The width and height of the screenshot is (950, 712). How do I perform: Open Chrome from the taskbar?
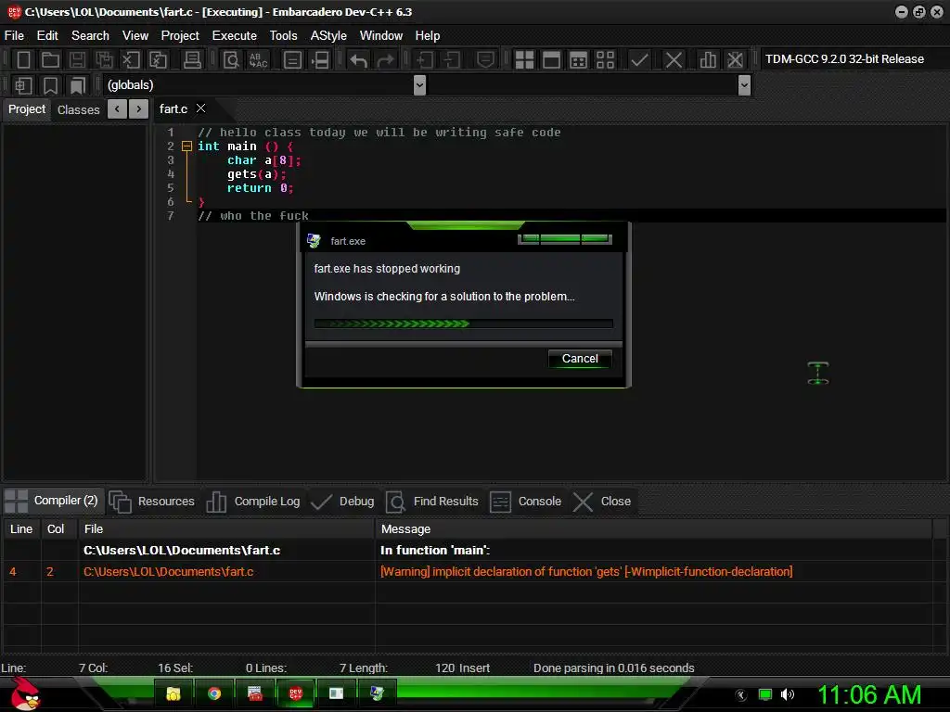pos(214,693)
